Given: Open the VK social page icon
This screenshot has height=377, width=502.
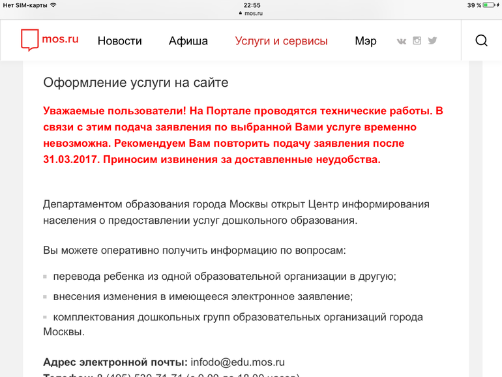Looking at the screenshot, I should [401, 40].
